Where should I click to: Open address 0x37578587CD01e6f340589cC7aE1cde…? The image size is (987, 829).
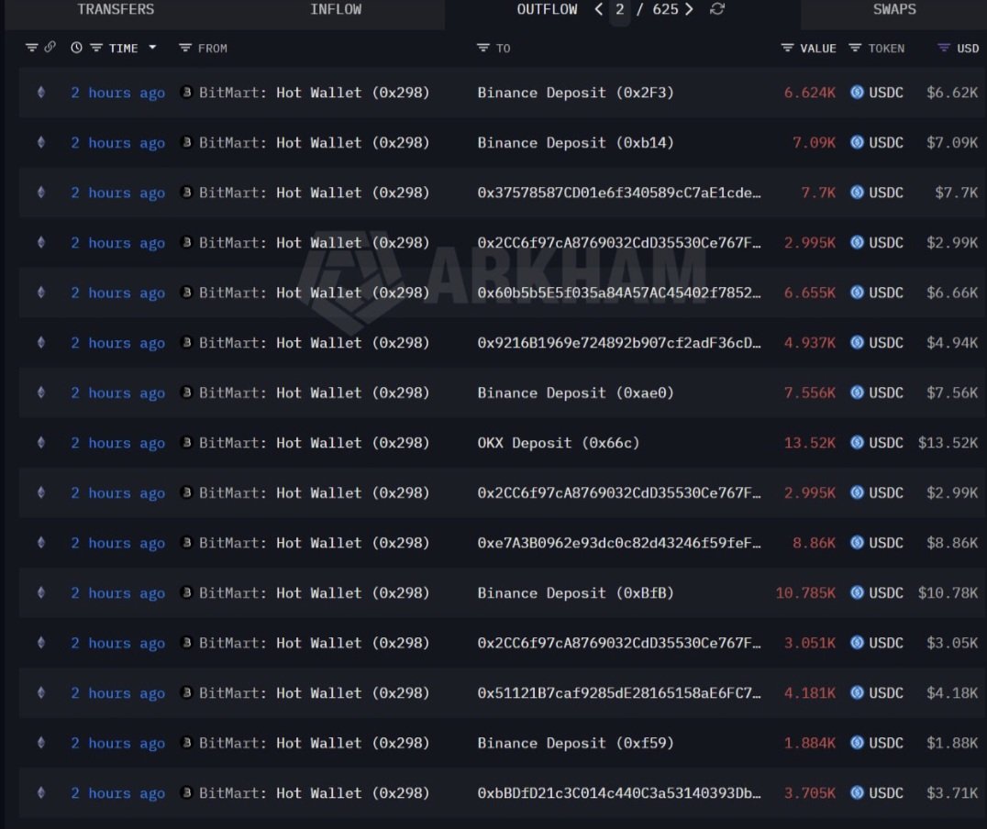tap(619, 193)
